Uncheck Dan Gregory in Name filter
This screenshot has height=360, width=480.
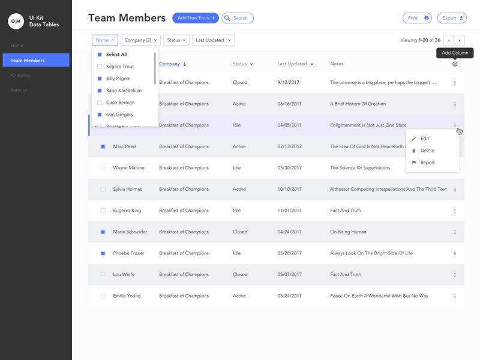100,115
